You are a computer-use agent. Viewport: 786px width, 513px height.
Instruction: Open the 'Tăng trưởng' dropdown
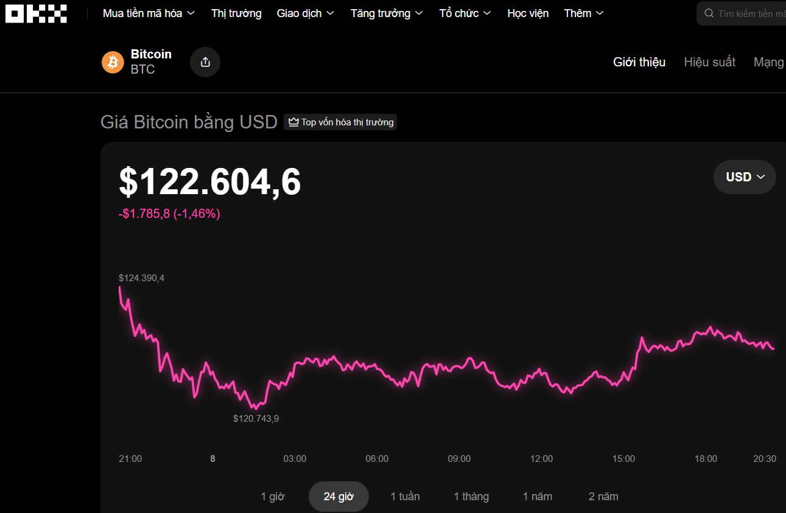coord(386,13)
